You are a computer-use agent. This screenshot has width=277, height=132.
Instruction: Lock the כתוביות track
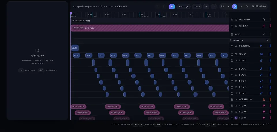232,54
